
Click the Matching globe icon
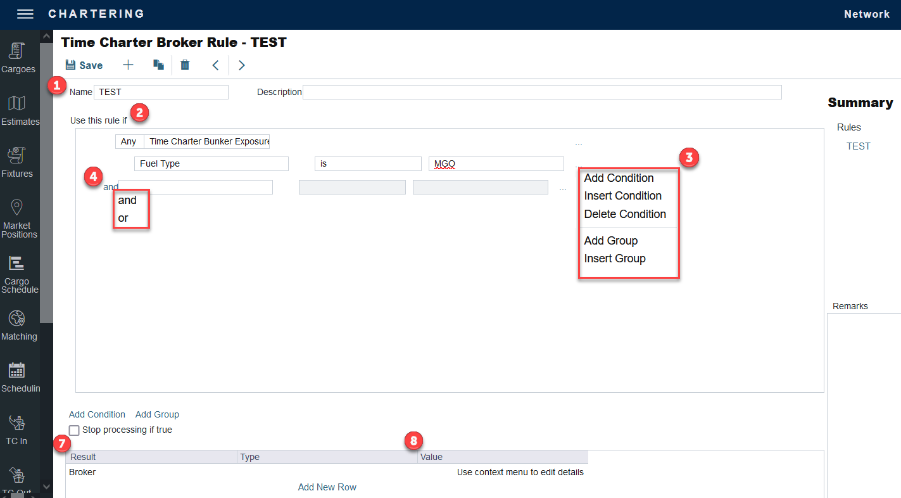17,319
